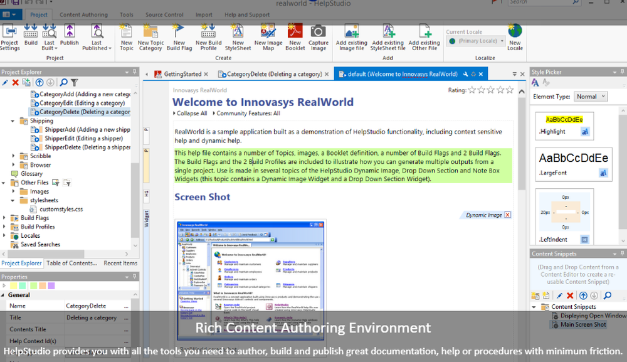Collapse the General properties section
This screenshot has width=627, height=362.
pos(3,295)
